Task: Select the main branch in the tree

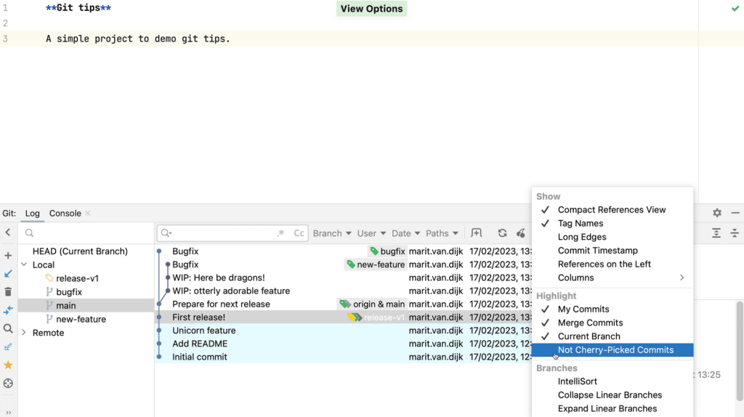Action: coord(66,306)
